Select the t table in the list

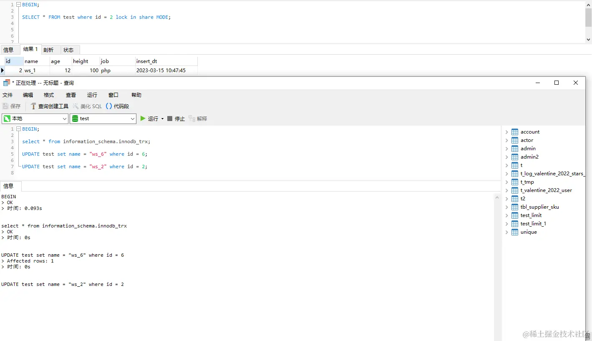[521, 165]
